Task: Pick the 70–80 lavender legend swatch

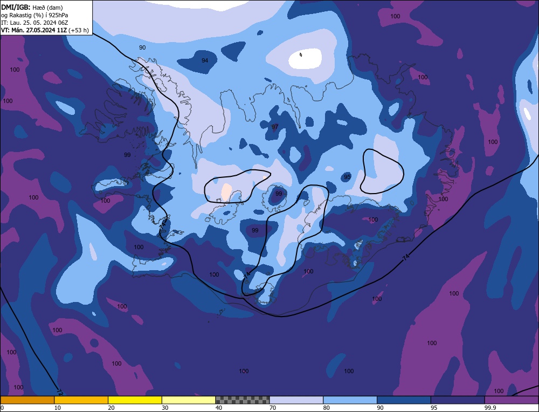Action: click(296, 400)
